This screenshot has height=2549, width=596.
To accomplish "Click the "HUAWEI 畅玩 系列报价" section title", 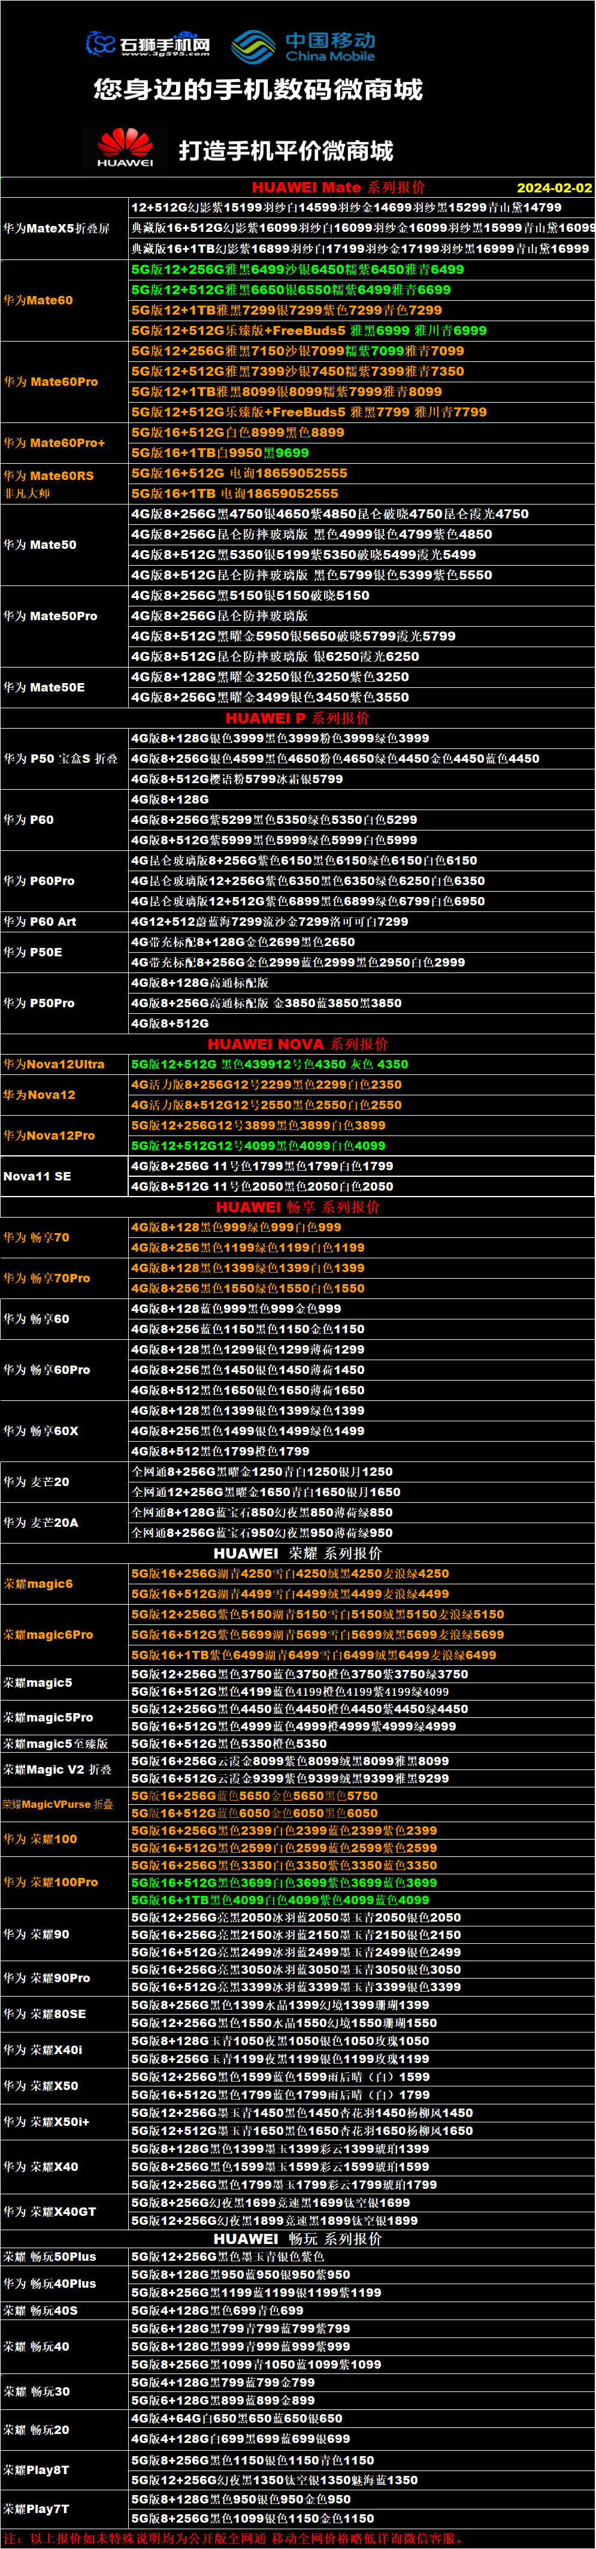I will [x=298, y=2238].
